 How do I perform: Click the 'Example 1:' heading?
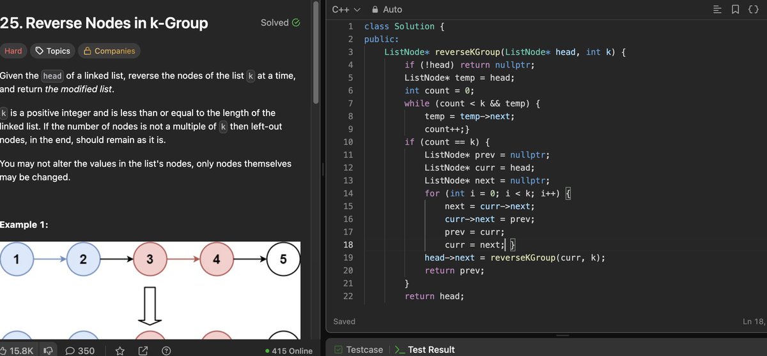point(24,225)
